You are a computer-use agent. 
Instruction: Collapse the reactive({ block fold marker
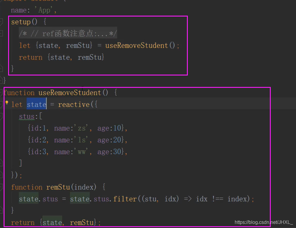click(1, 104)
